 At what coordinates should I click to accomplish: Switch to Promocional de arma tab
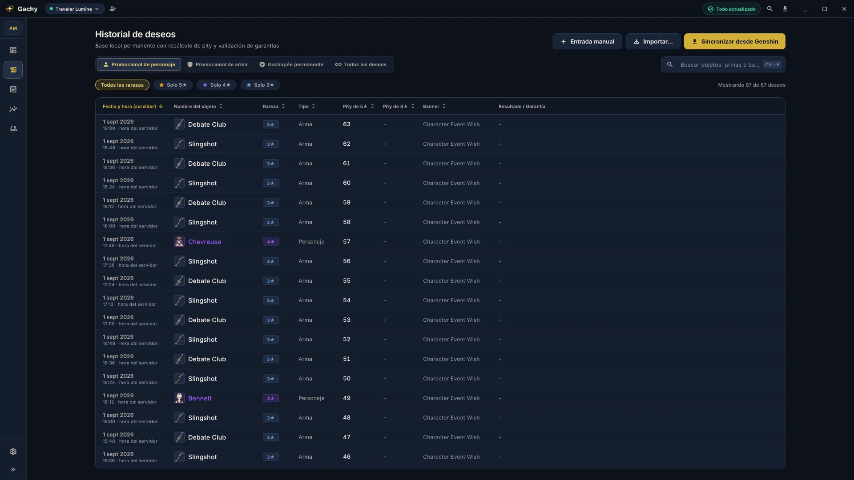click(217, 64)
